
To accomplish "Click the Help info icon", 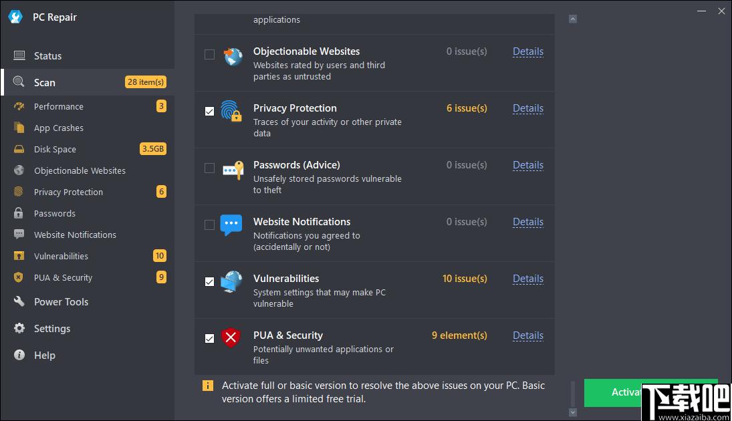I will (x=19, y=355).
